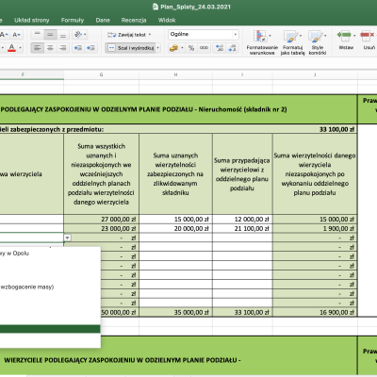This screenshot has width=377, height=377.
Task: Open Widok tab
Action: pos(167,20)
